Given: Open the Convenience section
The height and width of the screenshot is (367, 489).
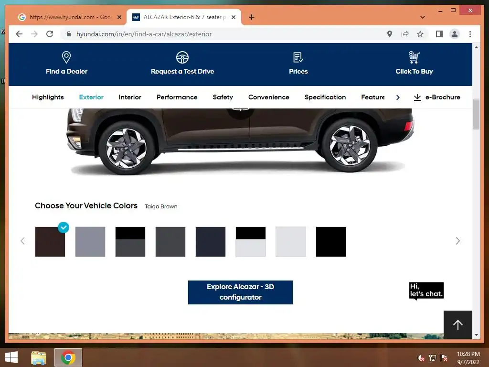Looking at the screenshot, I should pos(268,97).
